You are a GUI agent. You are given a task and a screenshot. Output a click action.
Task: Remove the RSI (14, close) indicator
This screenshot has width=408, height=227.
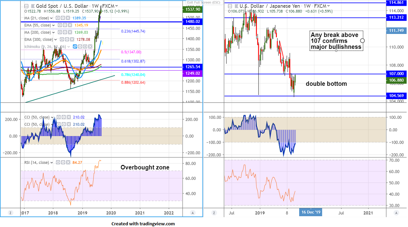[x=68, y=163]
